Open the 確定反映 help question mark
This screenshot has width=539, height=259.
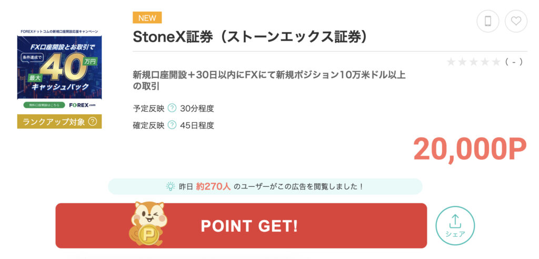(x=172, y=125)
